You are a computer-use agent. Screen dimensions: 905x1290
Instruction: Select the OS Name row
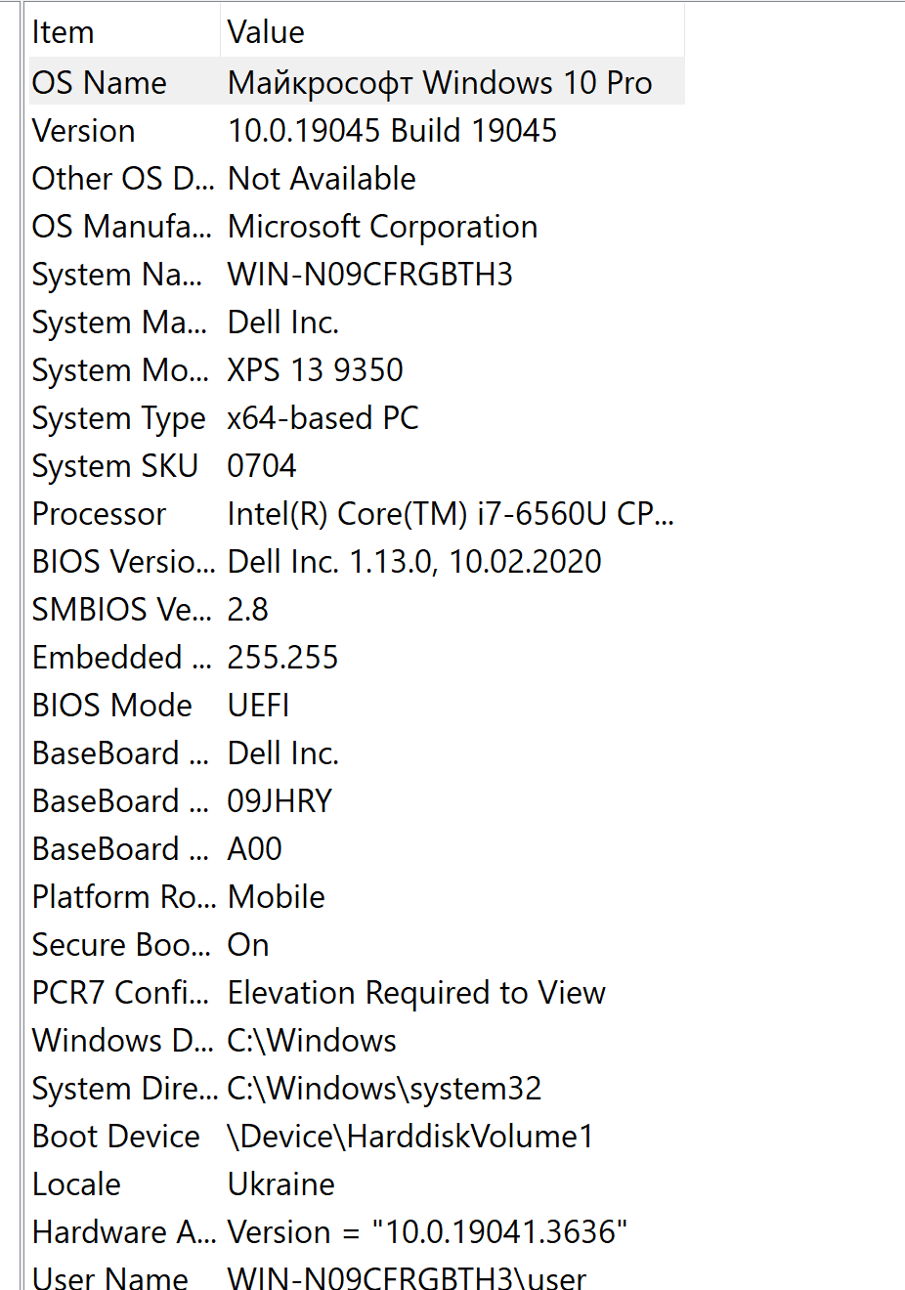(357, 82)
